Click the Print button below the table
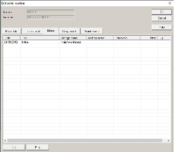 [x=38, y=147]
